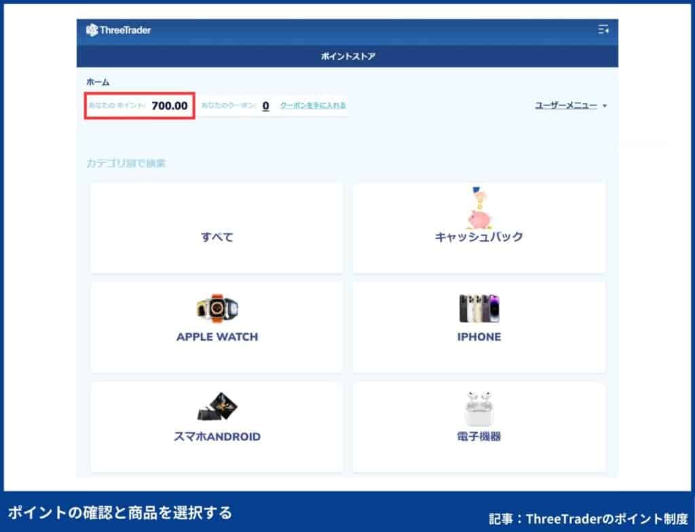Image resolution: width=695 pixels, height=532 pixels.
Task: Click the AirPods product image
Action: (479, 408)
